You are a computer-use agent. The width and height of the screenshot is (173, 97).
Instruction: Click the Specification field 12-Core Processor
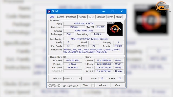click(93, 39)
